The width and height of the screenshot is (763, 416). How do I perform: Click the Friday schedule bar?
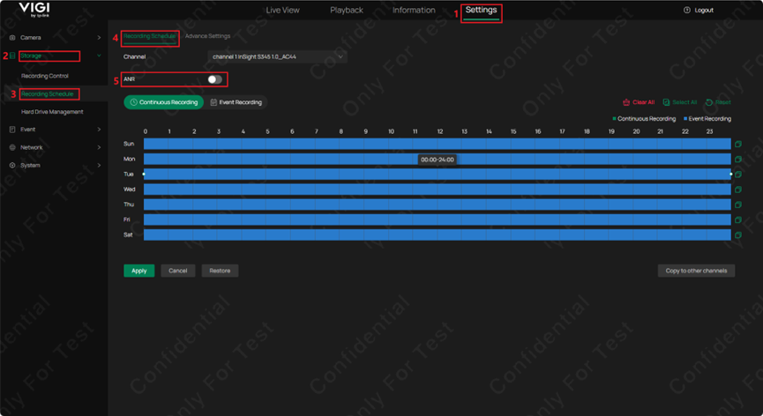437,219
